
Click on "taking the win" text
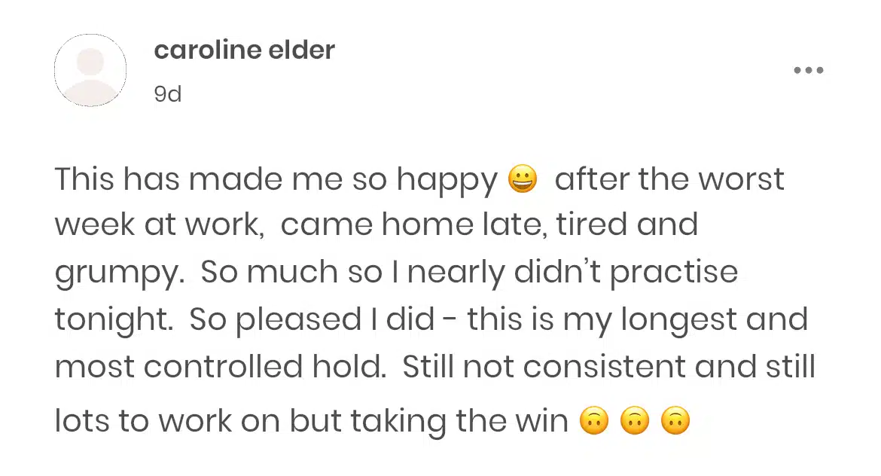(444, 422)
